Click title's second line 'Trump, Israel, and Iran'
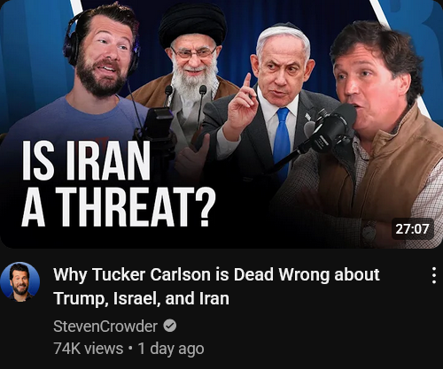The image size is (443, 369). [141, 298]
